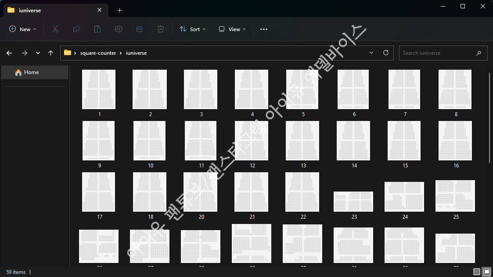Switch to details list view icon
Image resolution: width=493 pixels, height=277 pixels.
pos(477,272)
